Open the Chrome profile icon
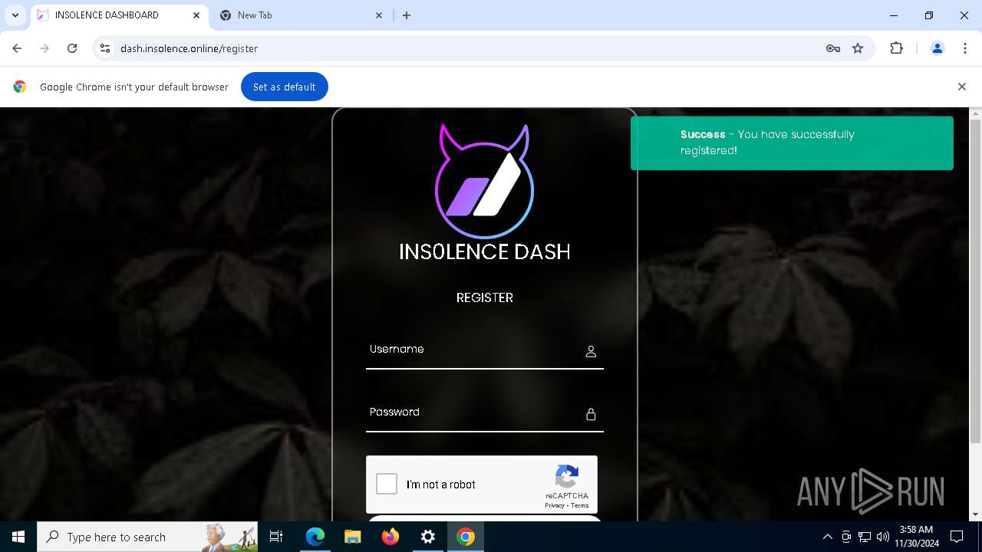Image resolution: width=982 pixels, height=552 pixels. click(x=937, y=48)
